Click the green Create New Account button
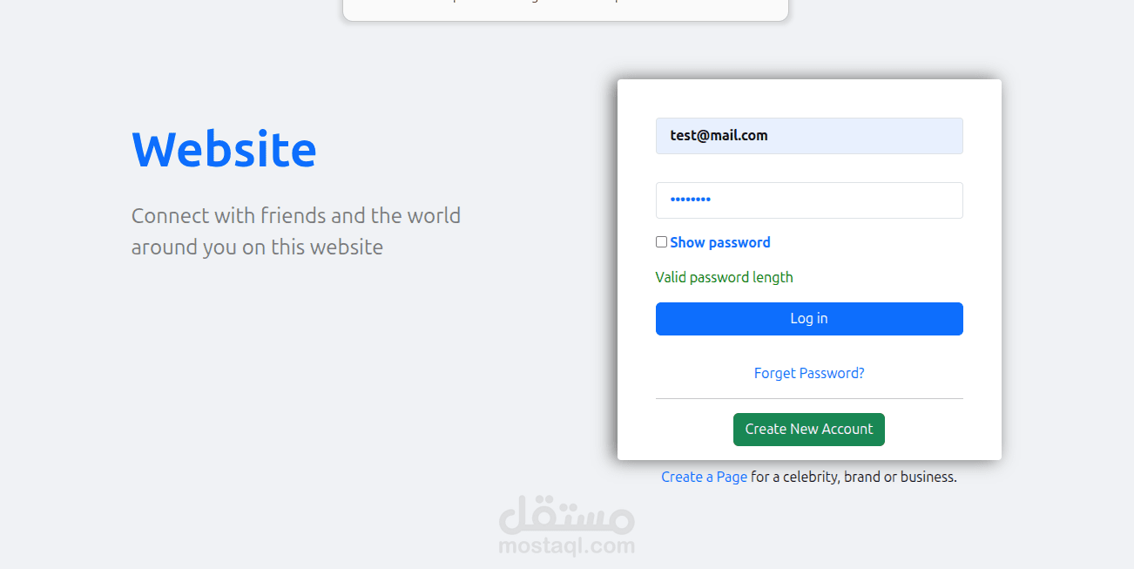This screenshot has height=569, width=1134. tap(809, 430)
